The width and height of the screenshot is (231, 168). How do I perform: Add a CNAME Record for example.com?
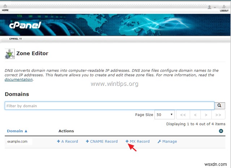pyautogui.click(x=102, y=142)
